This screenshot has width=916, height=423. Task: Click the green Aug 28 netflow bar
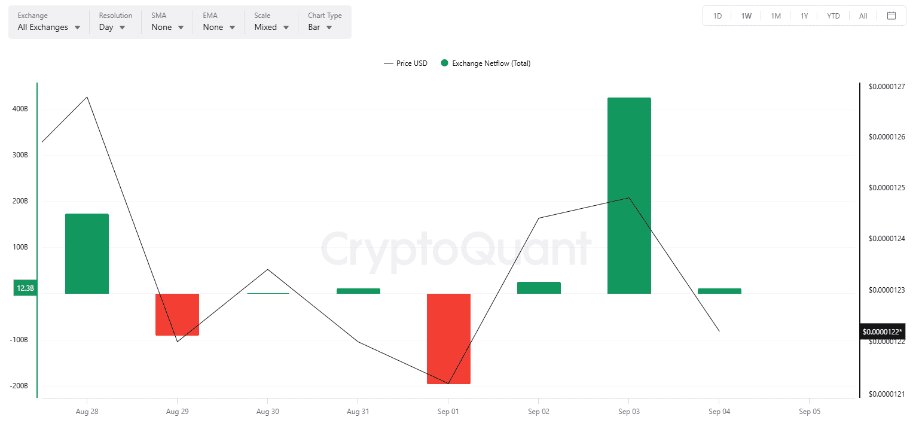87,254
